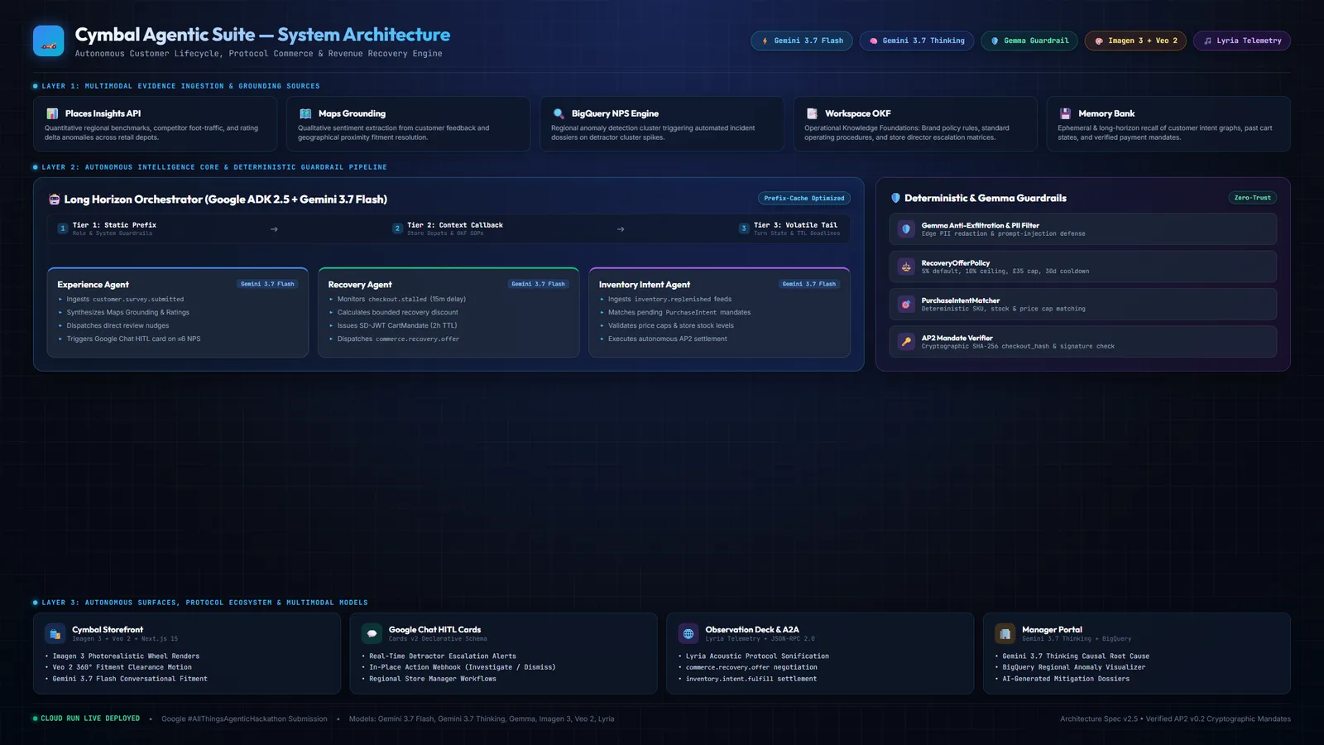Click 'Validates price caps & store stock levels' bullet
1324x745 pixels.
pos(671,326)
